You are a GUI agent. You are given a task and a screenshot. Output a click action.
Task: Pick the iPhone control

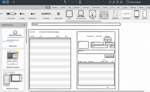coord(145,15)
